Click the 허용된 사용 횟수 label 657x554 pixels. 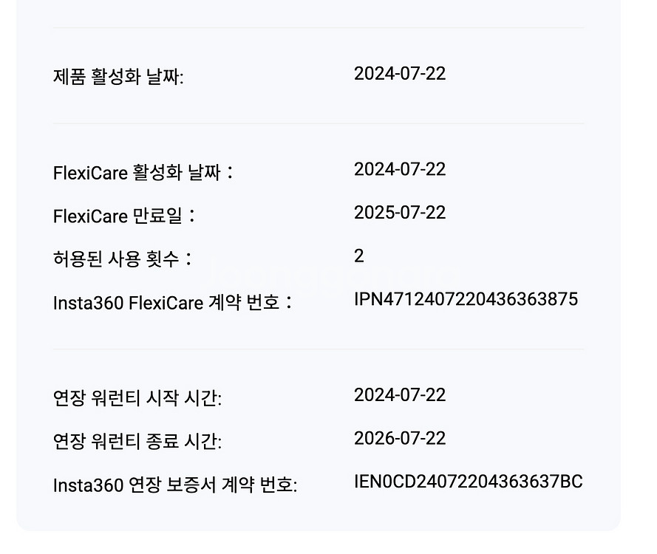pos(122,259)
